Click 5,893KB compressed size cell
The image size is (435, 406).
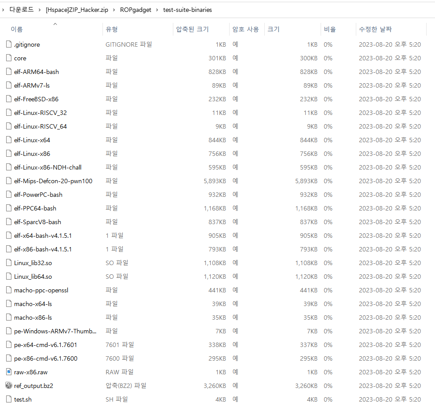(x=215, y=181)
